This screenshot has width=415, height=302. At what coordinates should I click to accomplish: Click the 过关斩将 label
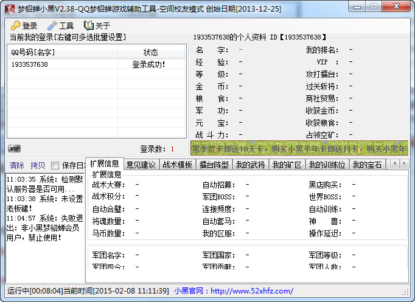pyautogui.click(x=322, y=86)
